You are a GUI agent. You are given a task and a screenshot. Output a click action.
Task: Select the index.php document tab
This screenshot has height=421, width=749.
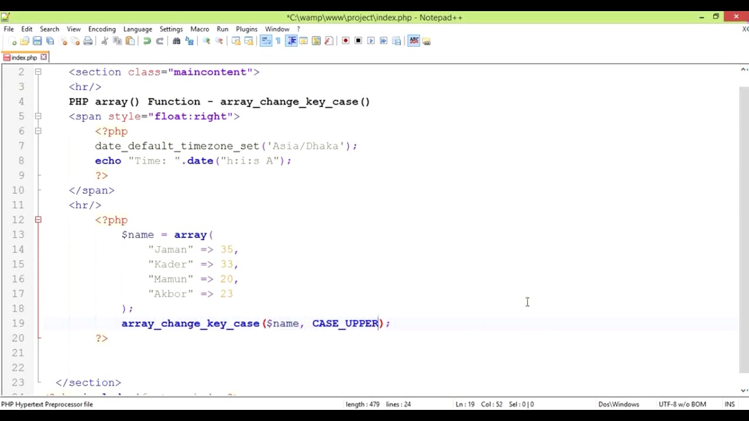coord(23,57)
